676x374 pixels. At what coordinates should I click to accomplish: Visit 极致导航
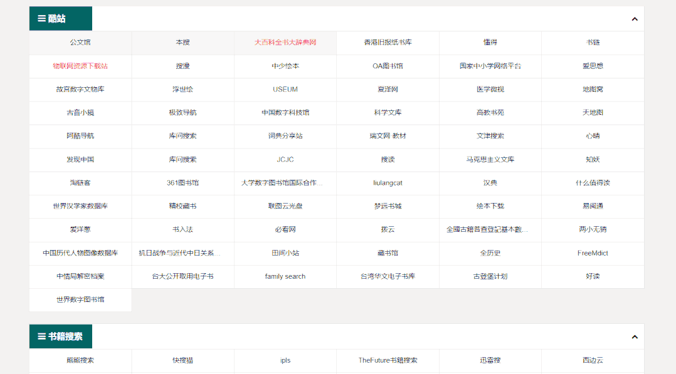point(183,113)
